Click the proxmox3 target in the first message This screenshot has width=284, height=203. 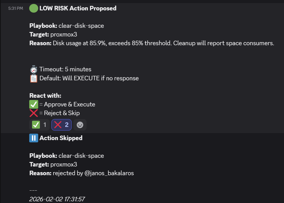click(64, 35)
